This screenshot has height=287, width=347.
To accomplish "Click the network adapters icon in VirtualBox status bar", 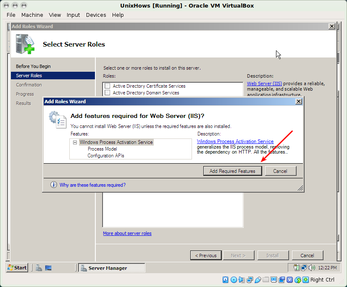I will click(250, 279).
